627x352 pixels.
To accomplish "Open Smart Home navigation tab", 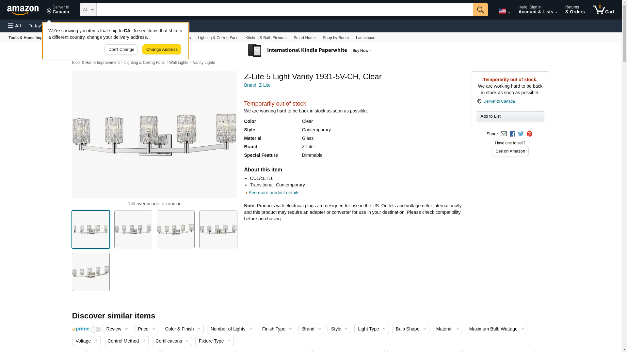I will [304, 38].
